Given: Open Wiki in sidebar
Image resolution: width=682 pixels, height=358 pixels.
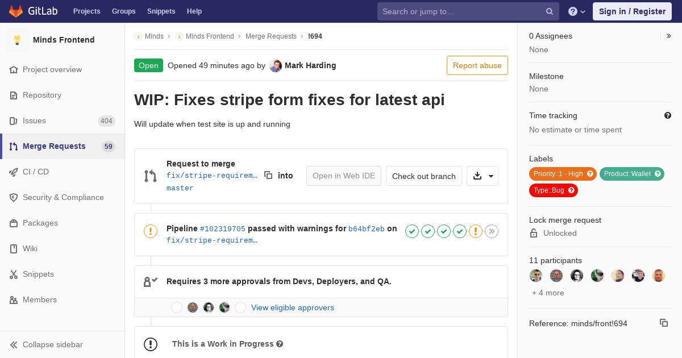Looking at the screenshot, I should pyautogui.click(x=63, y=248).
